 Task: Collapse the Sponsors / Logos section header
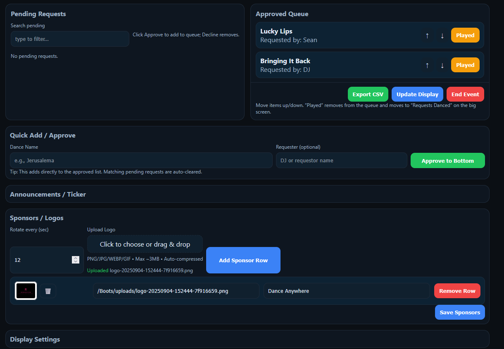[x=37, y=218]
